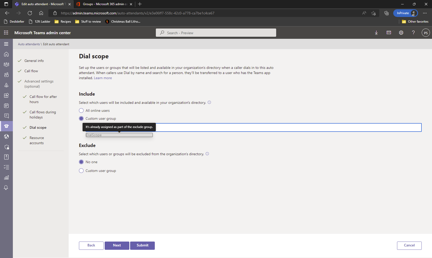
Task: Close the Groups - Microsoft 365 admin tab
Action: tap(131, 4)
